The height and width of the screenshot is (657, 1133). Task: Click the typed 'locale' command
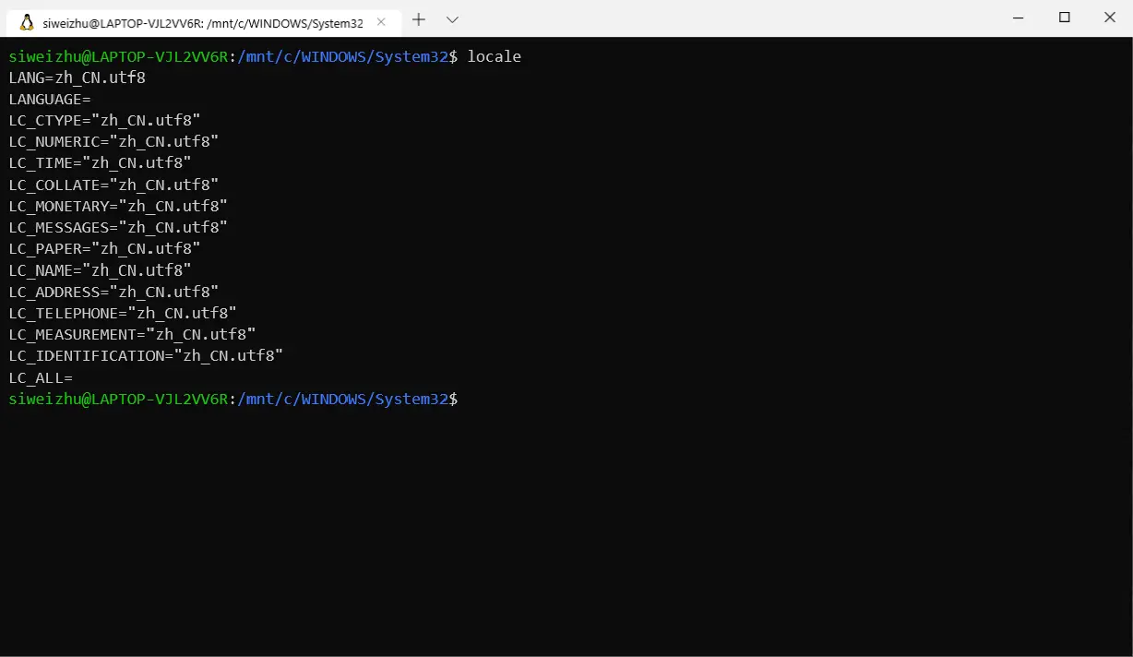point(494,57)
